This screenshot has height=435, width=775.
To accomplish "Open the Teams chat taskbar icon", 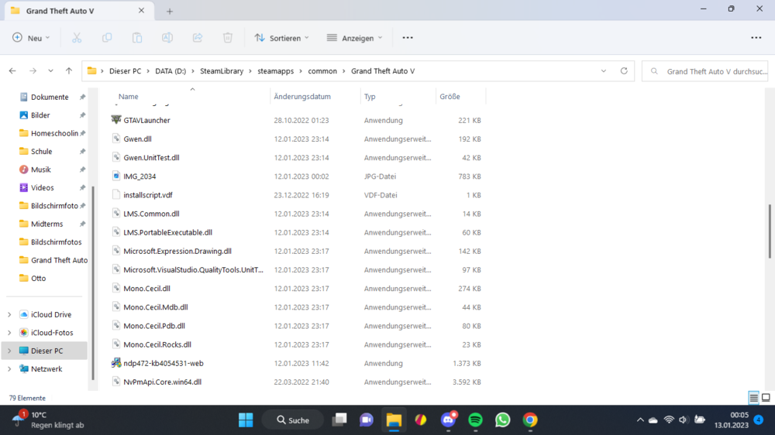I will [x=367, y=420].
